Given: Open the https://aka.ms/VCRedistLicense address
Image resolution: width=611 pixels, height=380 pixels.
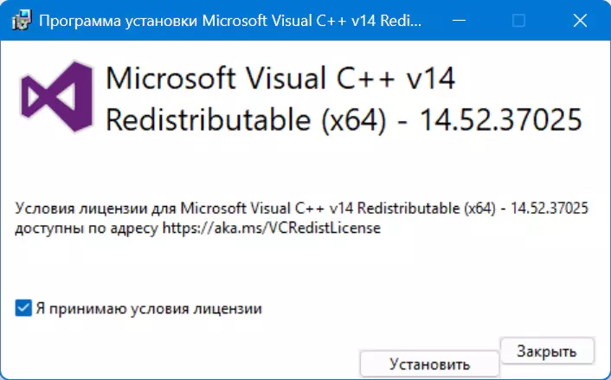Looking at the screenshot, I should click(x=271, y=228).
